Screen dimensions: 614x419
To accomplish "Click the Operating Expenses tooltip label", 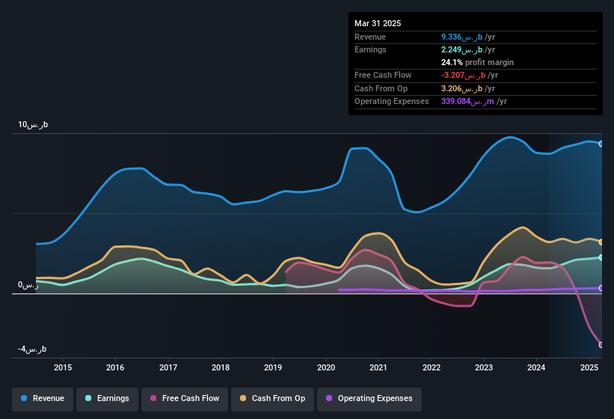I will [392, 102].
